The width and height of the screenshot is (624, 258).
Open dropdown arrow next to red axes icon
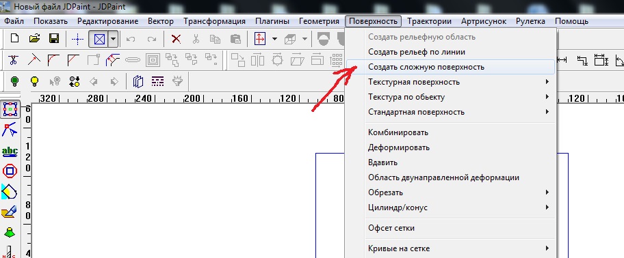[x=274, y=39]
